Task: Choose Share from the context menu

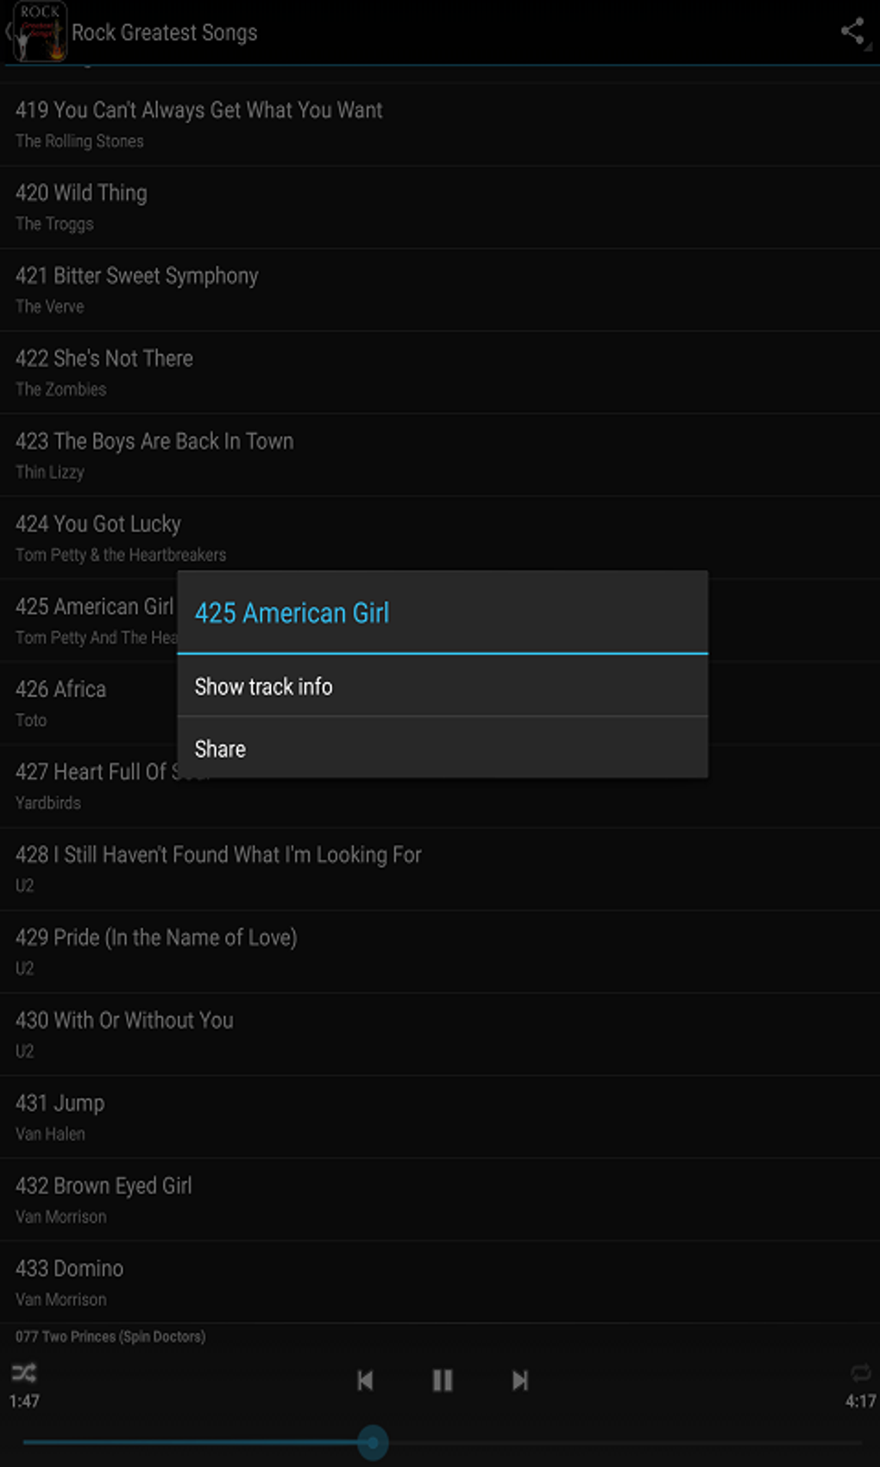Action: pos(442,748)
